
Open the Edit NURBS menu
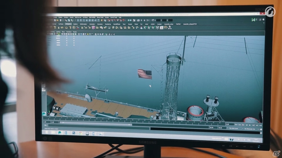(x=92, y=17)
